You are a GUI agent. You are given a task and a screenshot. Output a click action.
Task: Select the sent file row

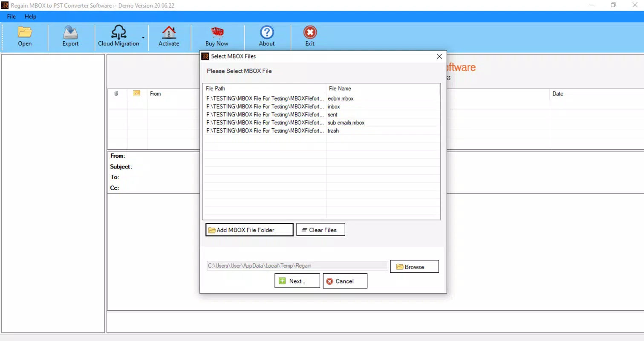(322, 115)
